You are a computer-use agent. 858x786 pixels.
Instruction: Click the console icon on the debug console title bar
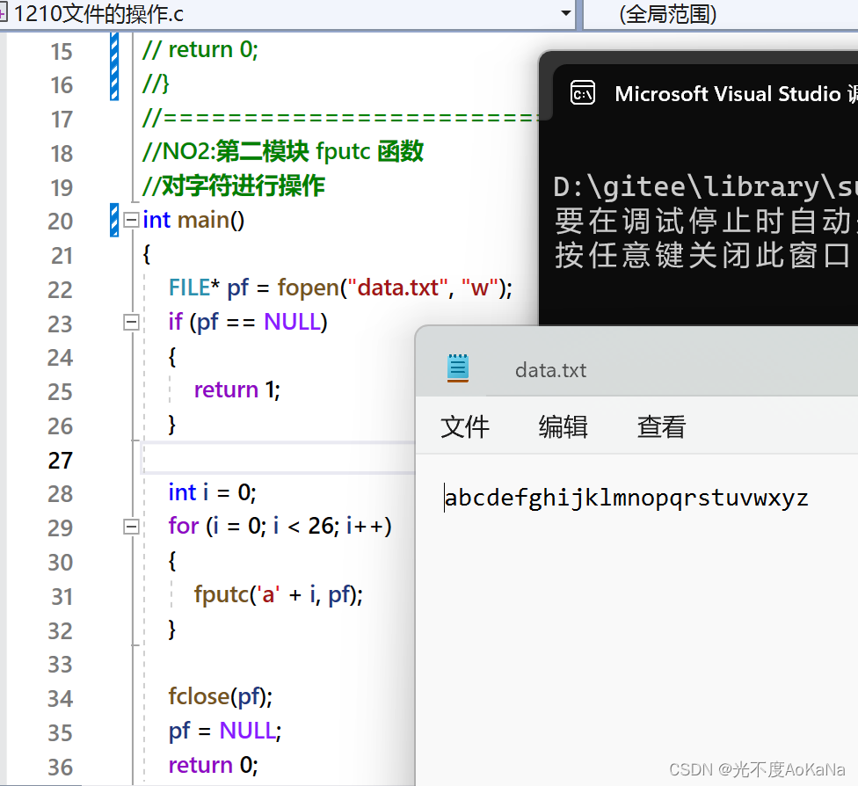pyautogui.click(x=583, y=93)
